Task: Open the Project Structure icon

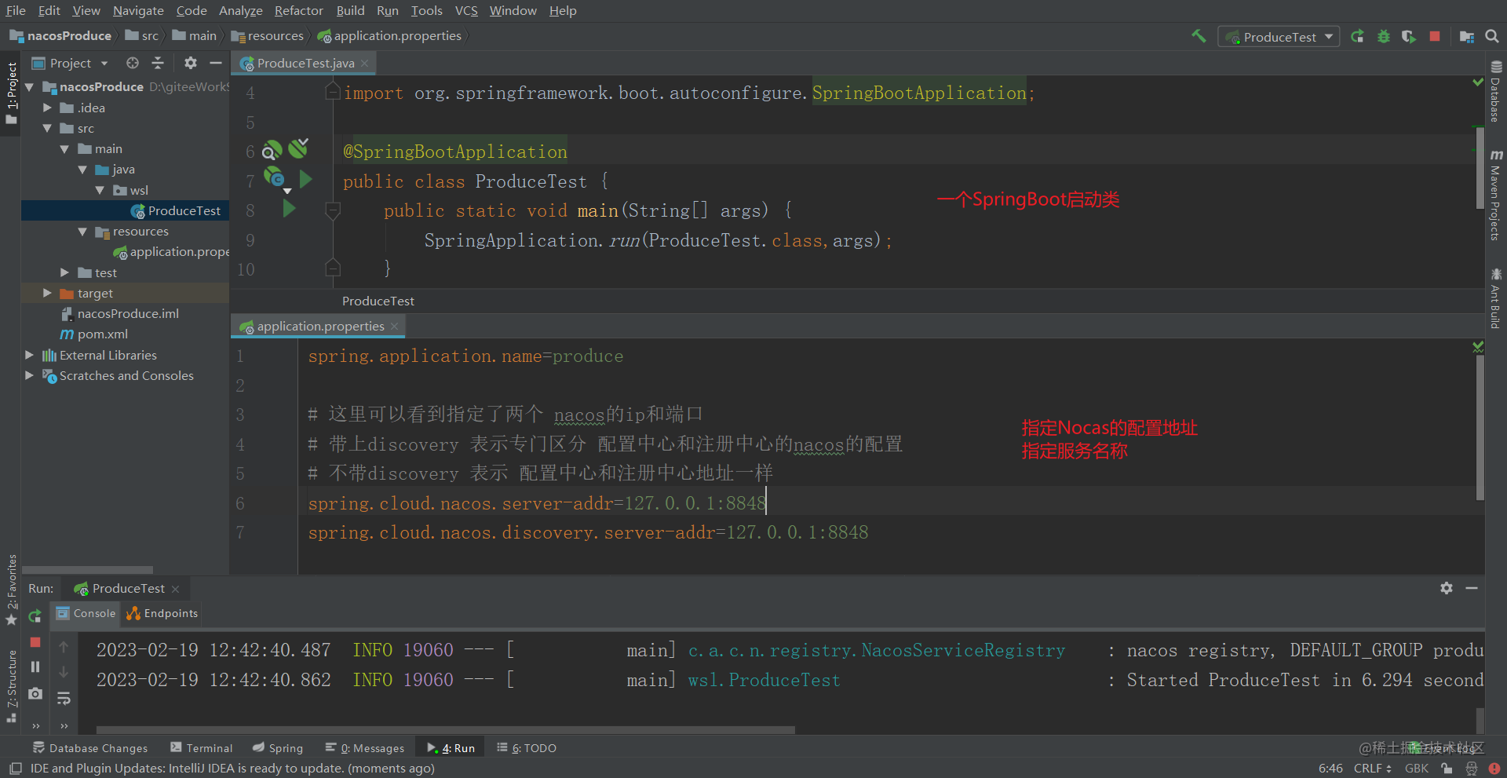Action: pyautogui.click(x=1466, y=36)
